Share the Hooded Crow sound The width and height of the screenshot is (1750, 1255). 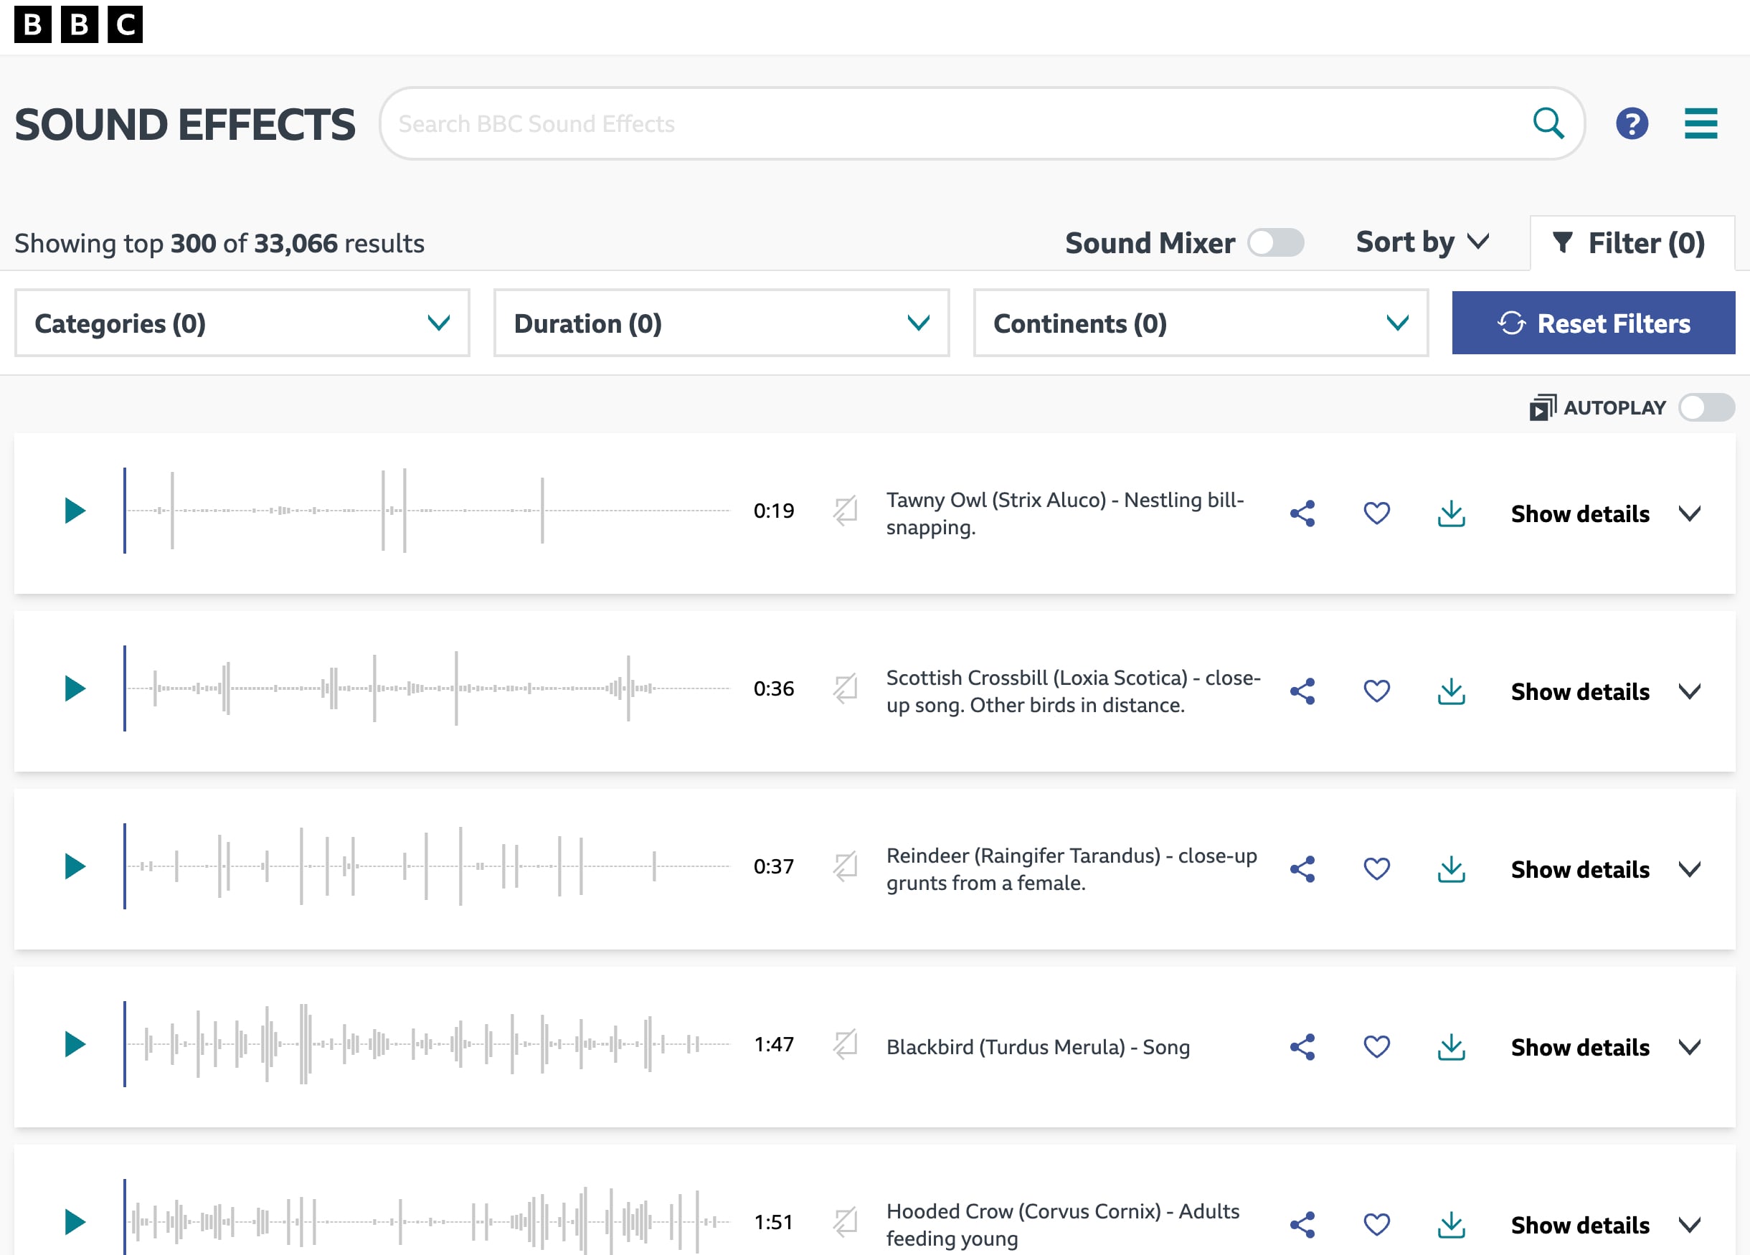tap(1302, 1225)
